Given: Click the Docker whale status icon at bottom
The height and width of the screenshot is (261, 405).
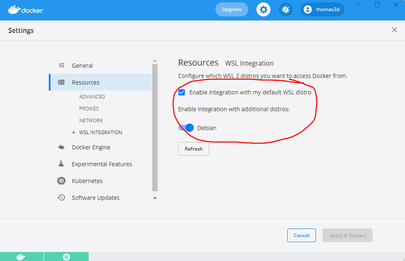Looking at the screenshot, I should 21,256.
